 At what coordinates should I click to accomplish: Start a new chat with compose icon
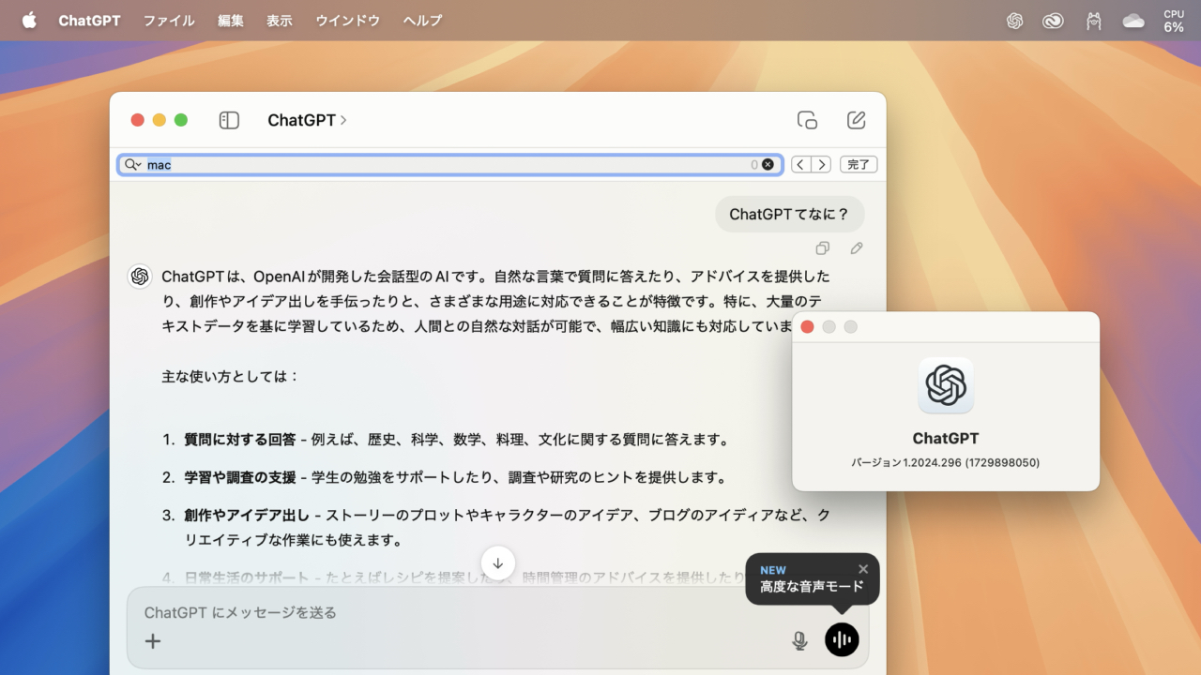856,120
